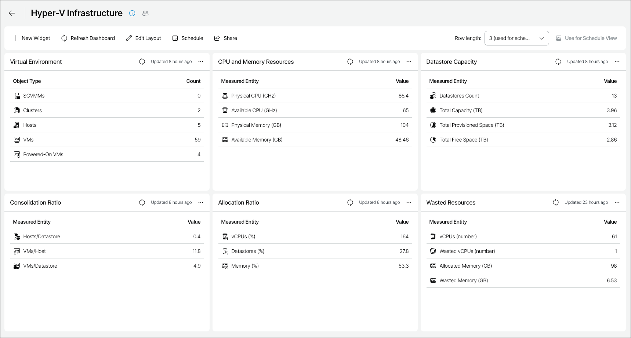
Task: Click Refresh Dashboard
Action: (88, 38)
